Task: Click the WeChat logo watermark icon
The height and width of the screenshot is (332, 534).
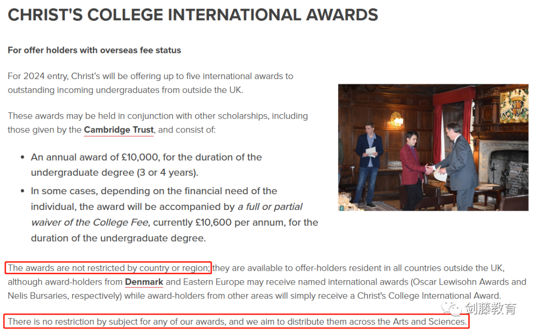Action: pos(451,308)
